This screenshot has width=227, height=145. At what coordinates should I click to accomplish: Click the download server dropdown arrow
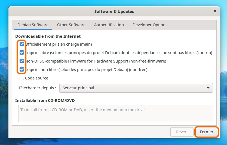coord(208,88)
